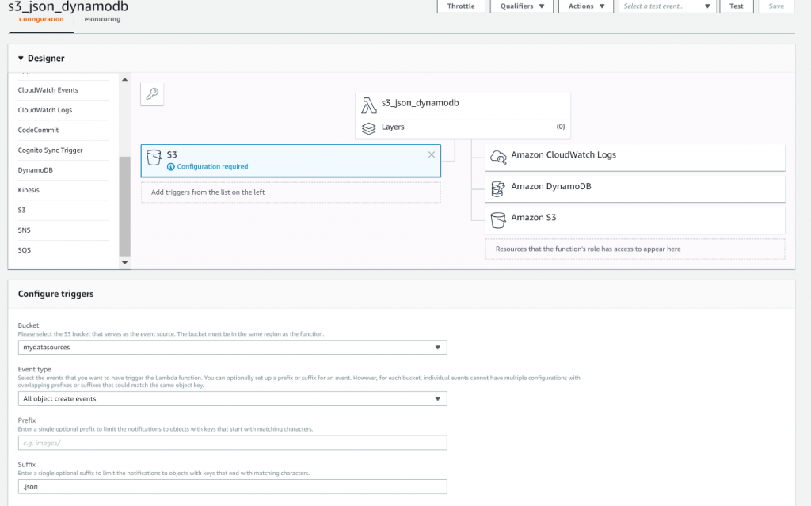Collapse the Designer section triangle
Image resolution: width=811 pixels, height=506 pixels.
(21, 59)
